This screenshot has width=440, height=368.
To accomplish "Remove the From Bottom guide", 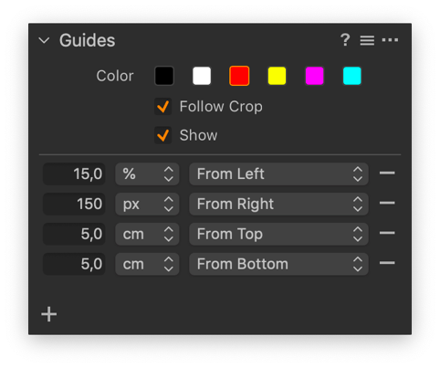I will (x=387, y=263).
